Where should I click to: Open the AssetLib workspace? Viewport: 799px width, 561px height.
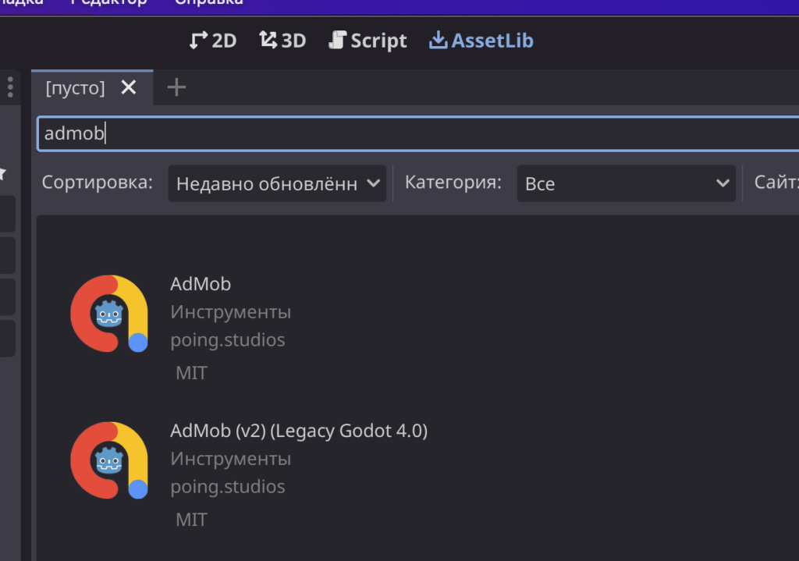(x=481, y=41)
